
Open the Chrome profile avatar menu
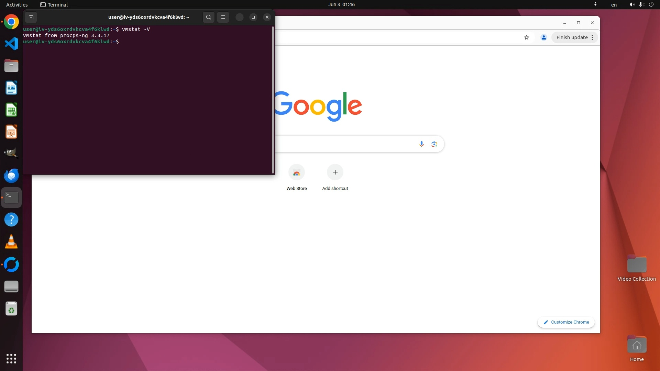(x=543, y=37)
